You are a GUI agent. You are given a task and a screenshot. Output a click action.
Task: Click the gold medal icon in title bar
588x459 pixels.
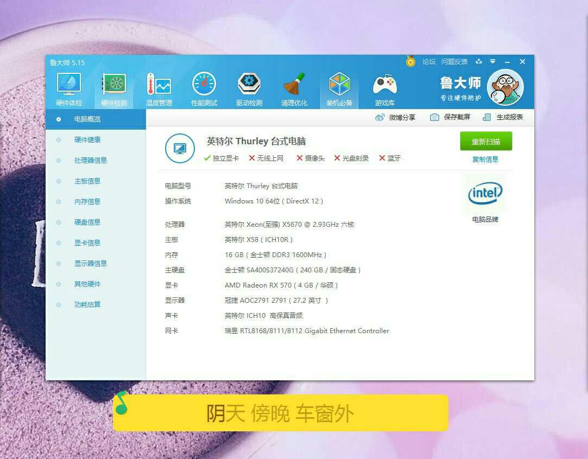[411, 62]
